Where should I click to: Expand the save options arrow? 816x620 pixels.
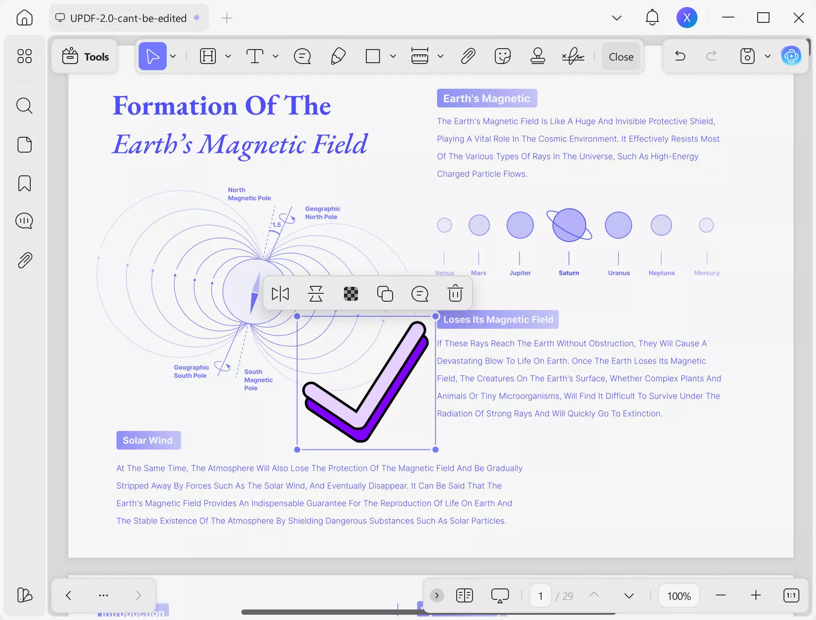pyautogui.click(x=768, y=56)
